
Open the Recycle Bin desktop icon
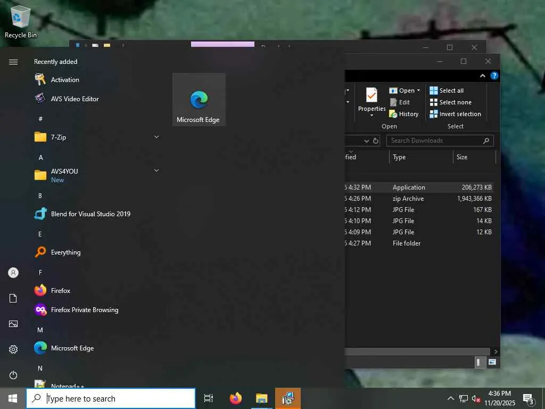(21, 21)
